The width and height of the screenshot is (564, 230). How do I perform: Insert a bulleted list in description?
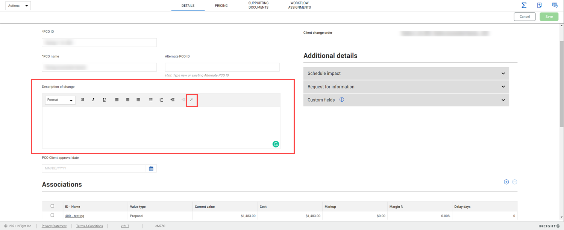click(151, 100)
